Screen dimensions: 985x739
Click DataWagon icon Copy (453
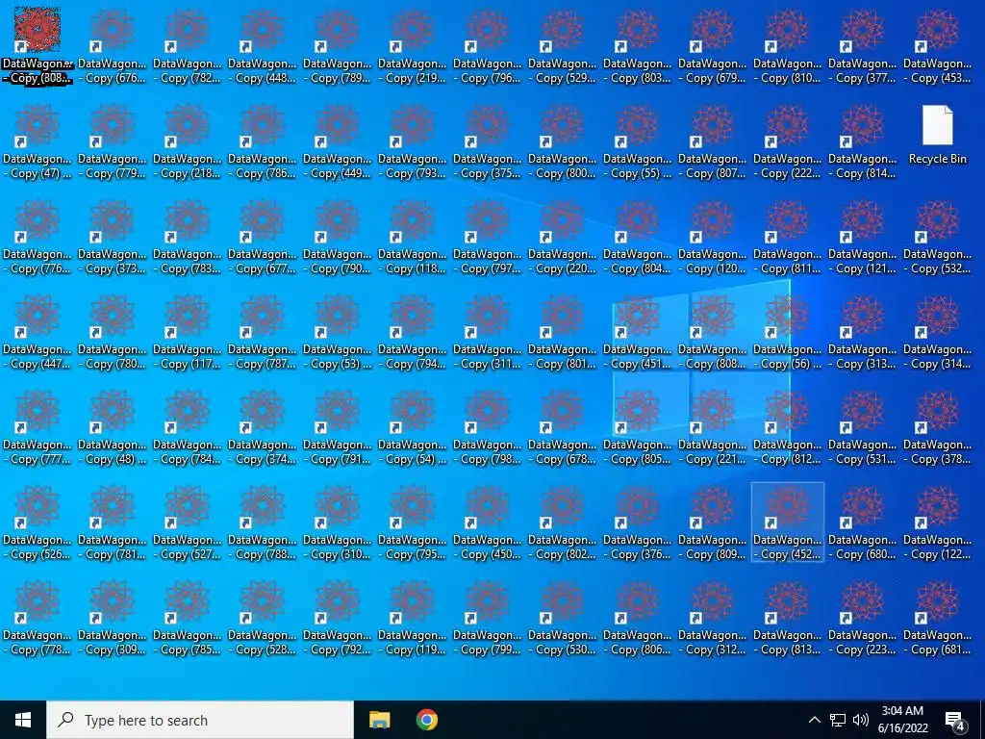pyautogui.click(x=938, y=46)
